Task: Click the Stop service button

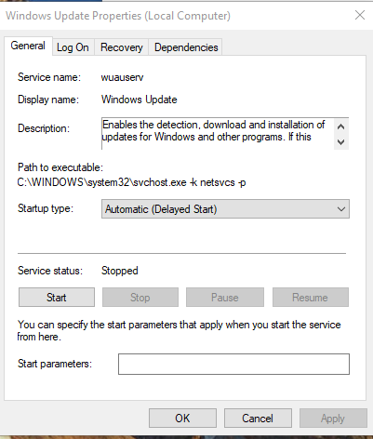Action: [140, 298]
